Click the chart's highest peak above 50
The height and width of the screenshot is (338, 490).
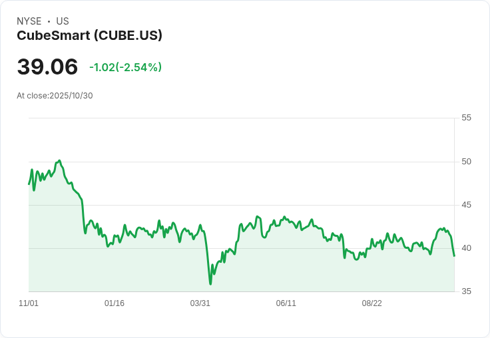[60, 160]
